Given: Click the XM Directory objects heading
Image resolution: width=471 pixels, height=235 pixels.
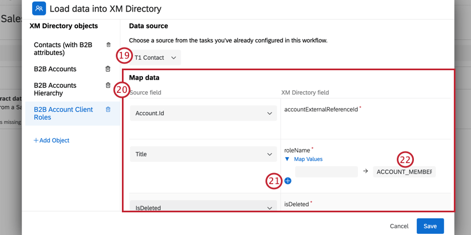Looking at the screenshot, I should pos(64,26).
